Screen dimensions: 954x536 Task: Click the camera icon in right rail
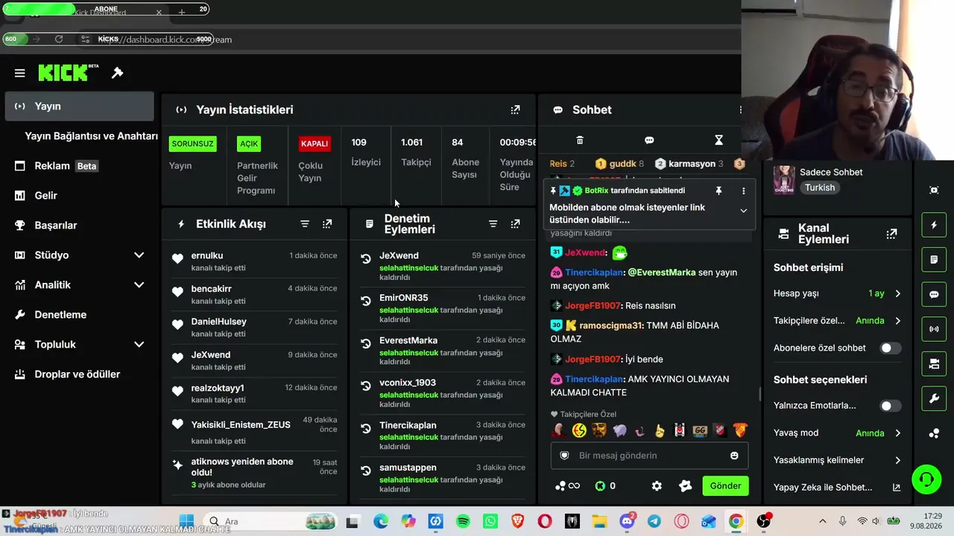(x=934, y=363)
